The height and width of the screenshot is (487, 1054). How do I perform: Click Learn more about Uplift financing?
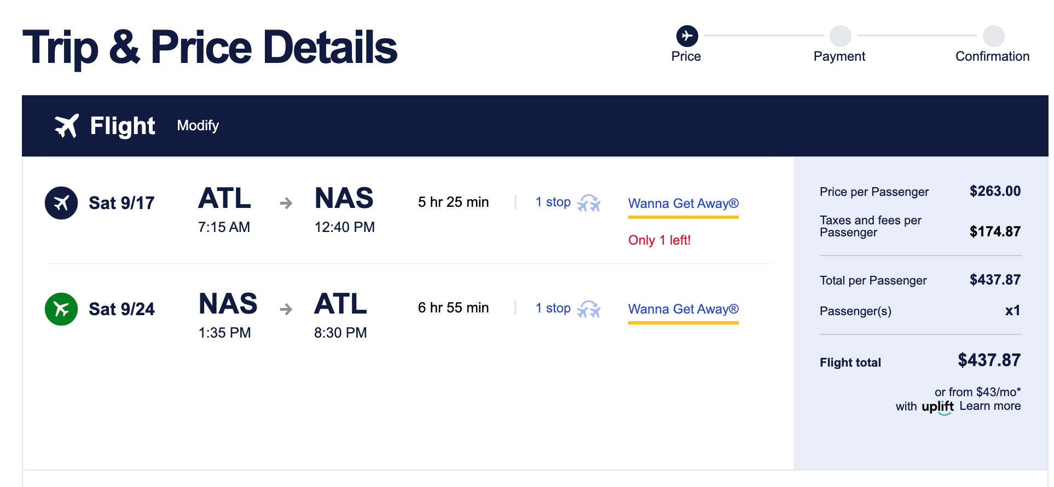click(989, 406)
